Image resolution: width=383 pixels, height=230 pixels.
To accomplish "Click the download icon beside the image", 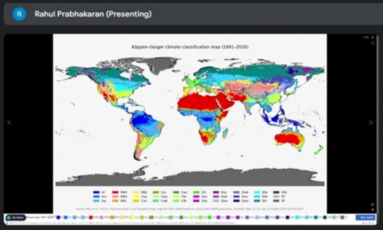I will tap(372, 204).
